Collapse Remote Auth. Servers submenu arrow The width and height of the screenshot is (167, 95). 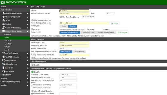click(27, 32)
